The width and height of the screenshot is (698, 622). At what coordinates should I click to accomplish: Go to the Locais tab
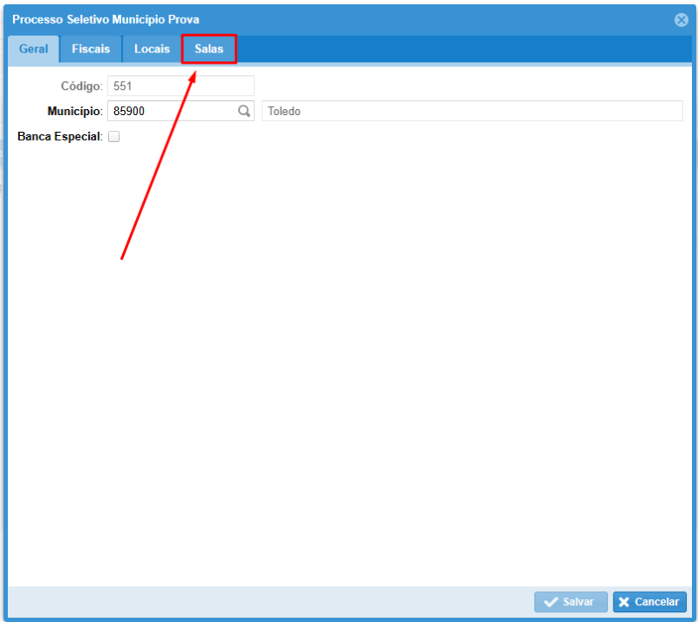click(152, 50)
